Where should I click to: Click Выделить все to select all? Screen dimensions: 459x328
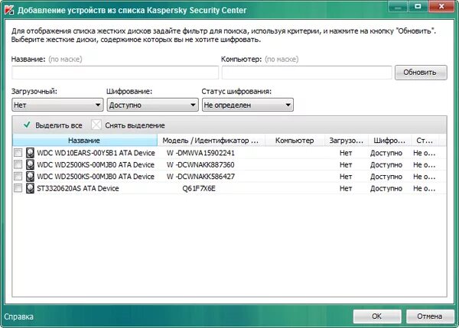(x=59, y=125)
